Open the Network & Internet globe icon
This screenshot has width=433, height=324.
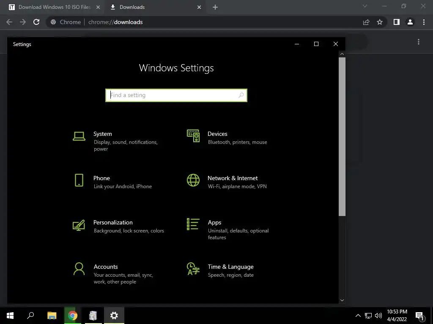coord(193,180)
